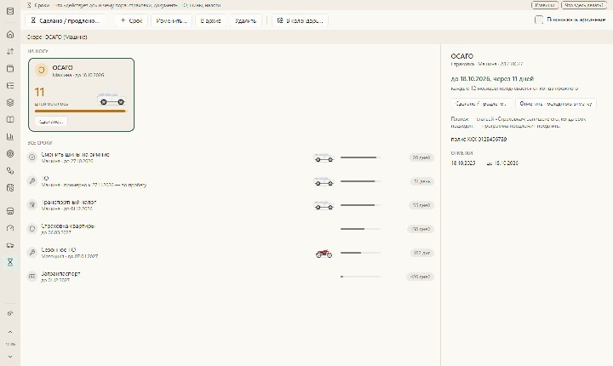This screenshot has width=613, height=366.
Task: Select the Страховка квартиры row
Action: tap(231, 229)
